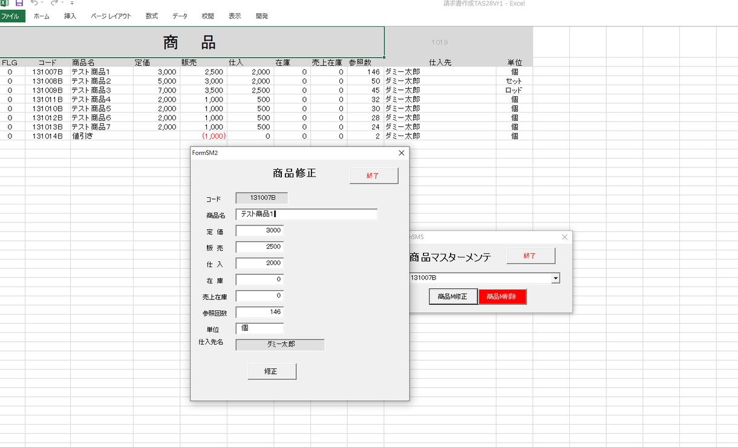The width and height of the screenshot is (738, 447).
Task: Click the Redo icon in quick access toolbar
Action: 54,3
